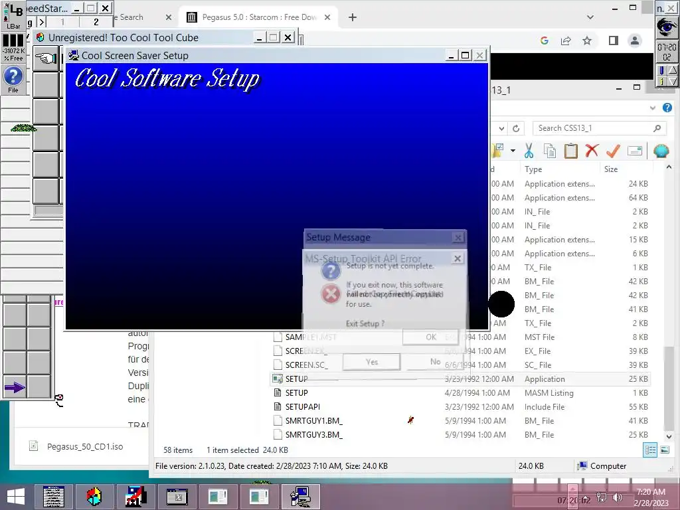
Task: Click the blue shell icon in Explorer toolbar
Action: [x=661, y=151]
